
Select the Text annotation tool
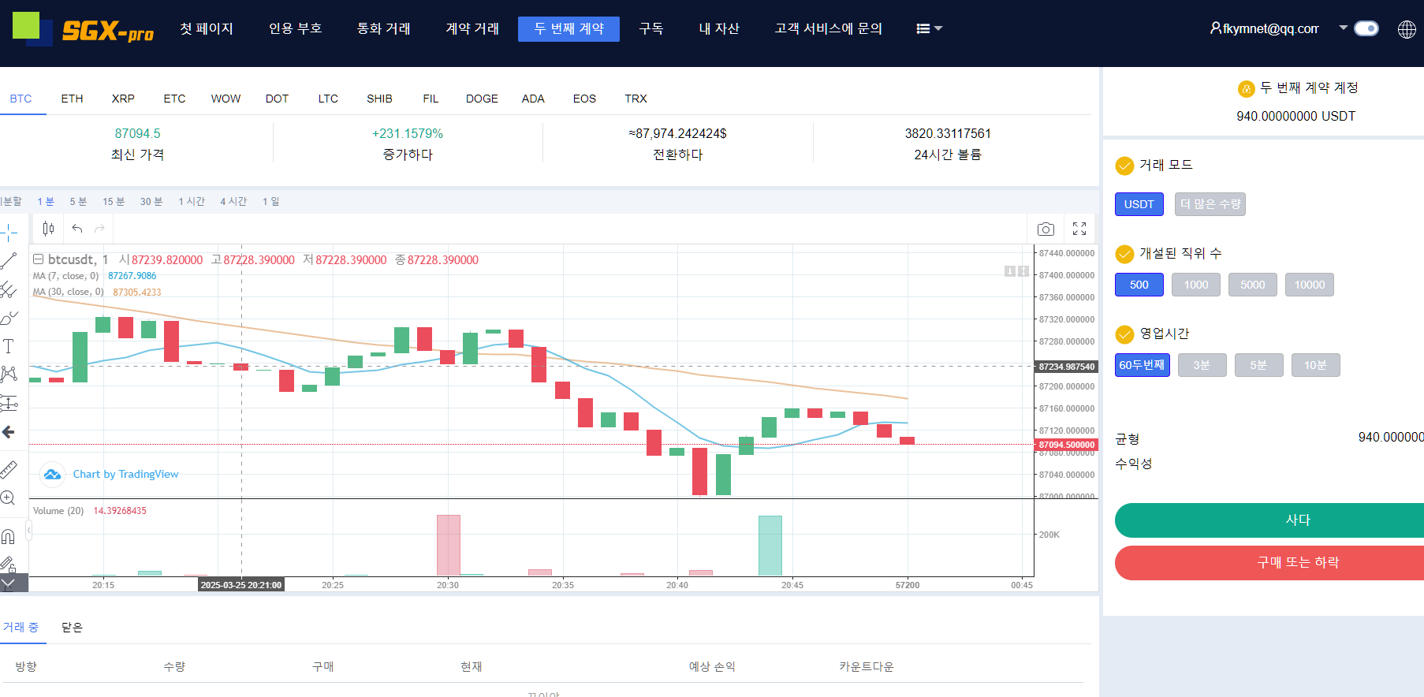(9, 346)
